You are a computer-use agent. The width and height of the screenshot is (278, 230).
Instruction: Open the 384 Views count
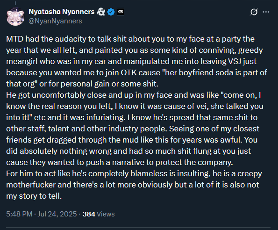(x=99, y=214)
